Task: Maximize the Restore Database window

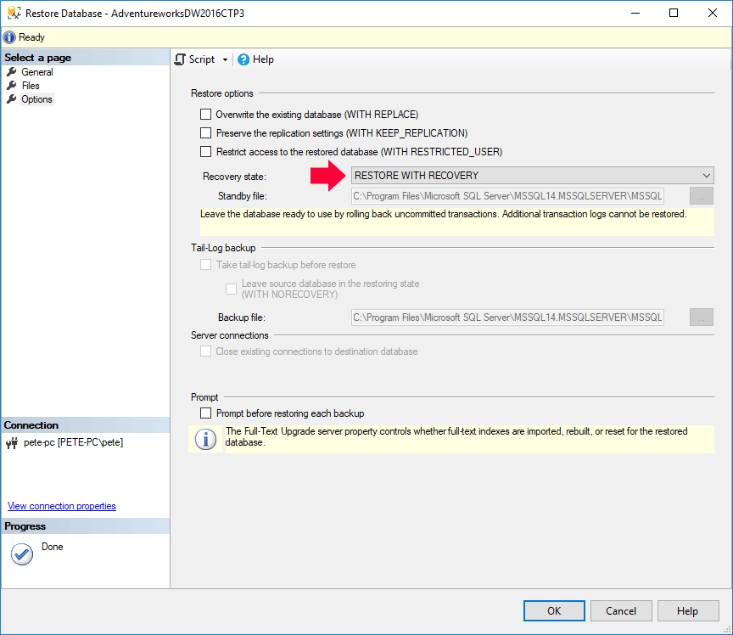Action: 674,13
